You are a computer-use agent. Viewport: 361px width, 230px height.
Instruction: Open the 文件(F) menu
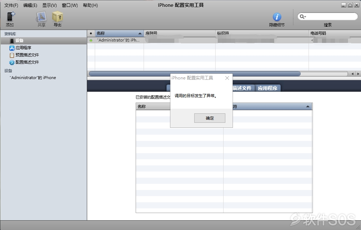[x=11, y=5]
